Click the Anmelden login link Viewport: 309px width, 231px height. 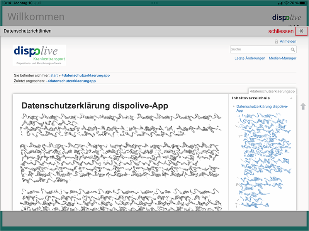tap(288, 42)
